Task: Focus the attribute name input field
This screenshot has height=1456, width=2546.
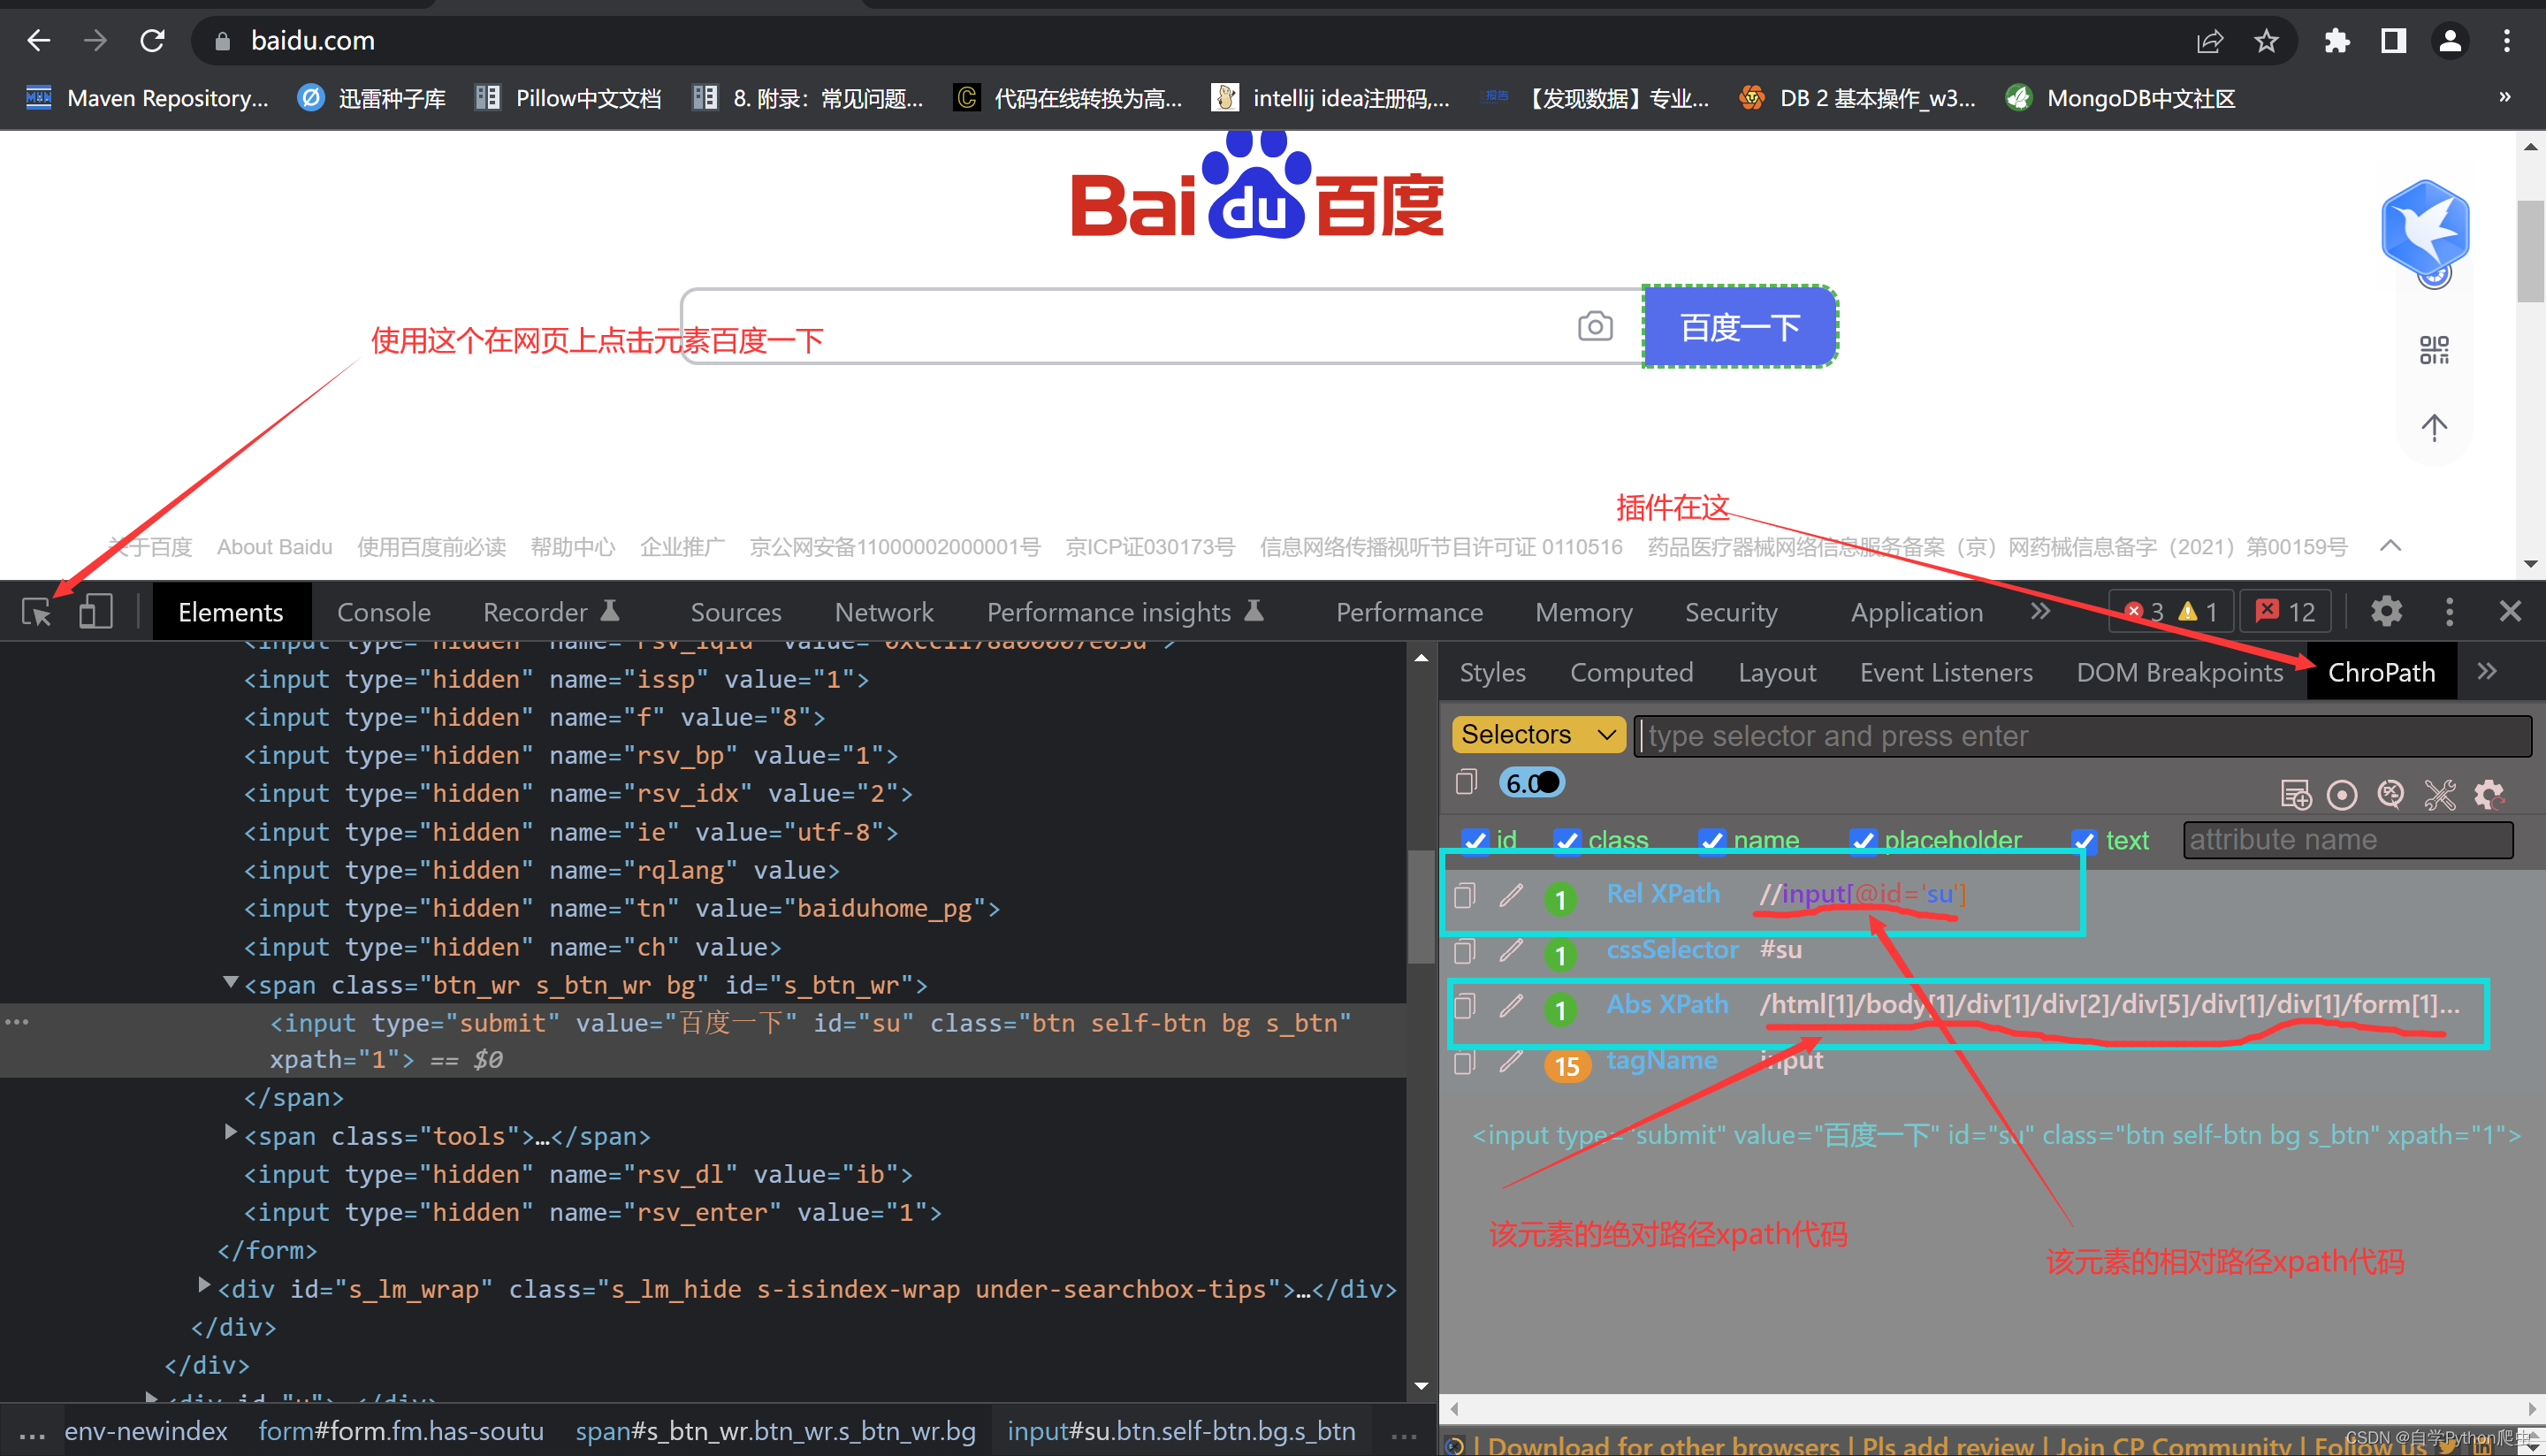Action: coord(2348,840)
